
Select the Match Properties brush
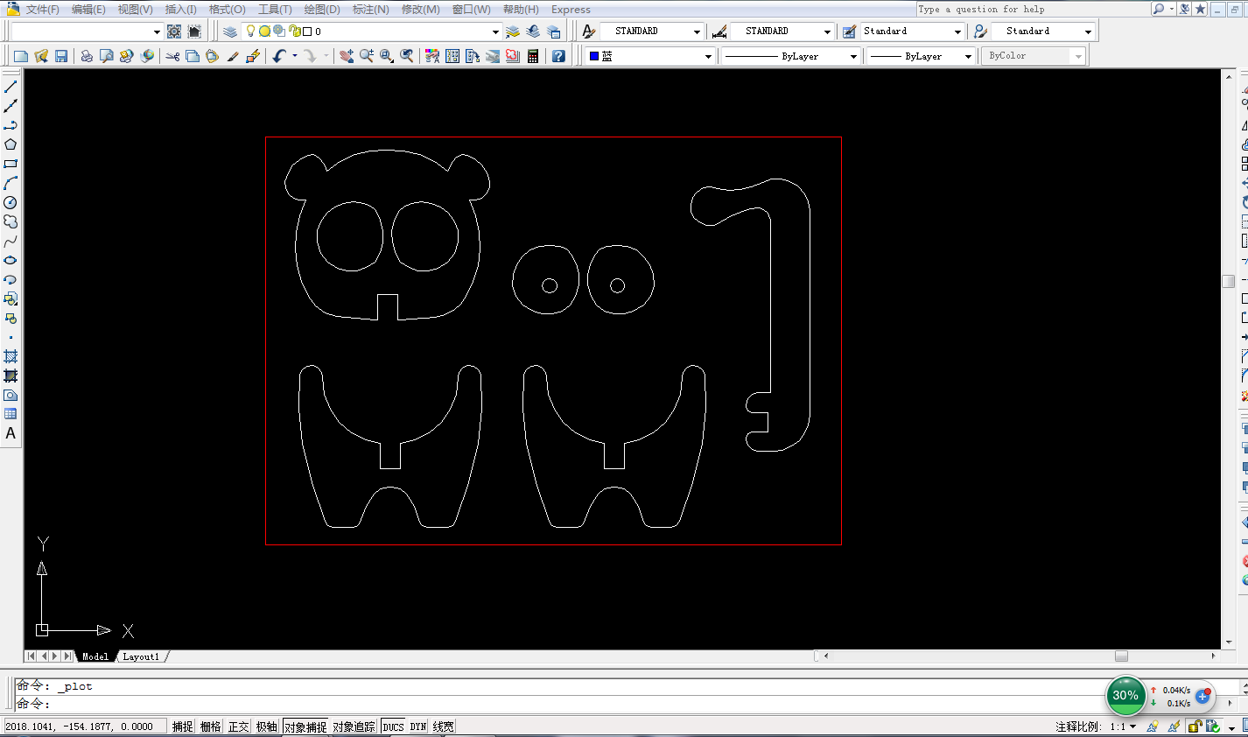pos(232,57)
